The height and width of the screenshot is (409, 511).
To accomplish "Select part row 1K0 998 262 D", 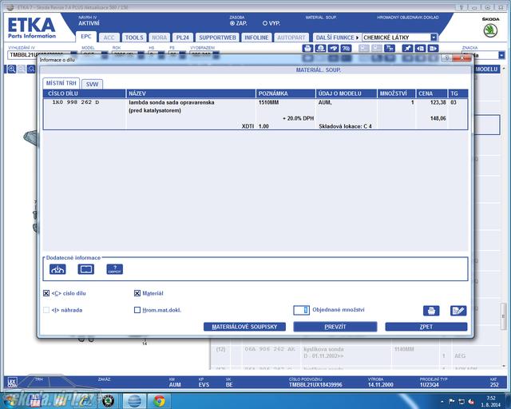I will (x=255, y=114).
